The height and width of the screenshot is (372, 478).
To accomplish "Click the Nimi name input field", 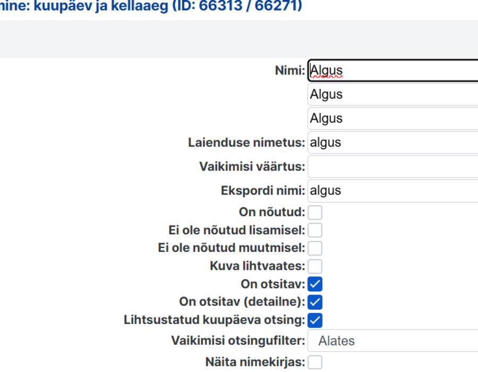I will tap(393, 71).
